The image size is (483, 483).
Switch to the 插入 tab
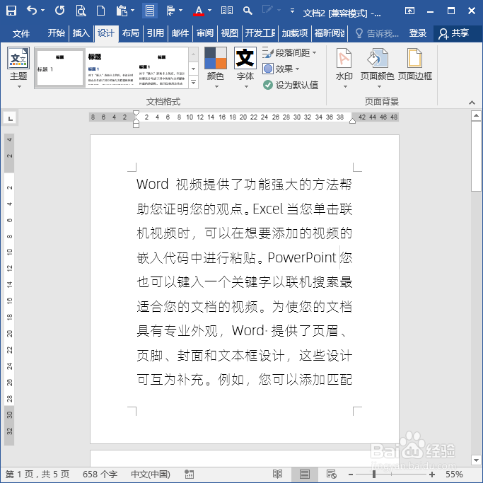click(81, 33)
